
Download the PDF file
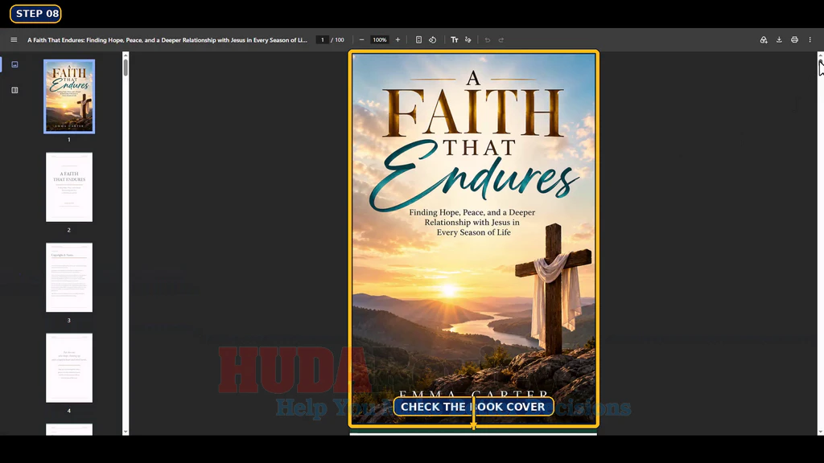[x=779, y=40]
